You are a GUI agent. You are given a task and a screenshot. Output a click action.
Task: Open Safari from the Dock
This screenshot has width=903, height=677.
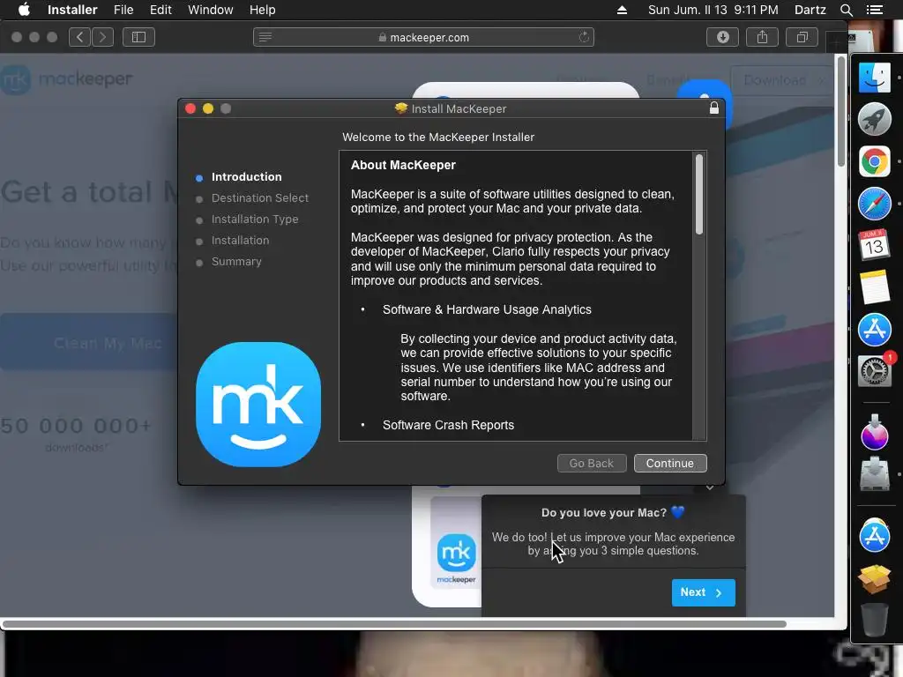[x=874, y=204]
